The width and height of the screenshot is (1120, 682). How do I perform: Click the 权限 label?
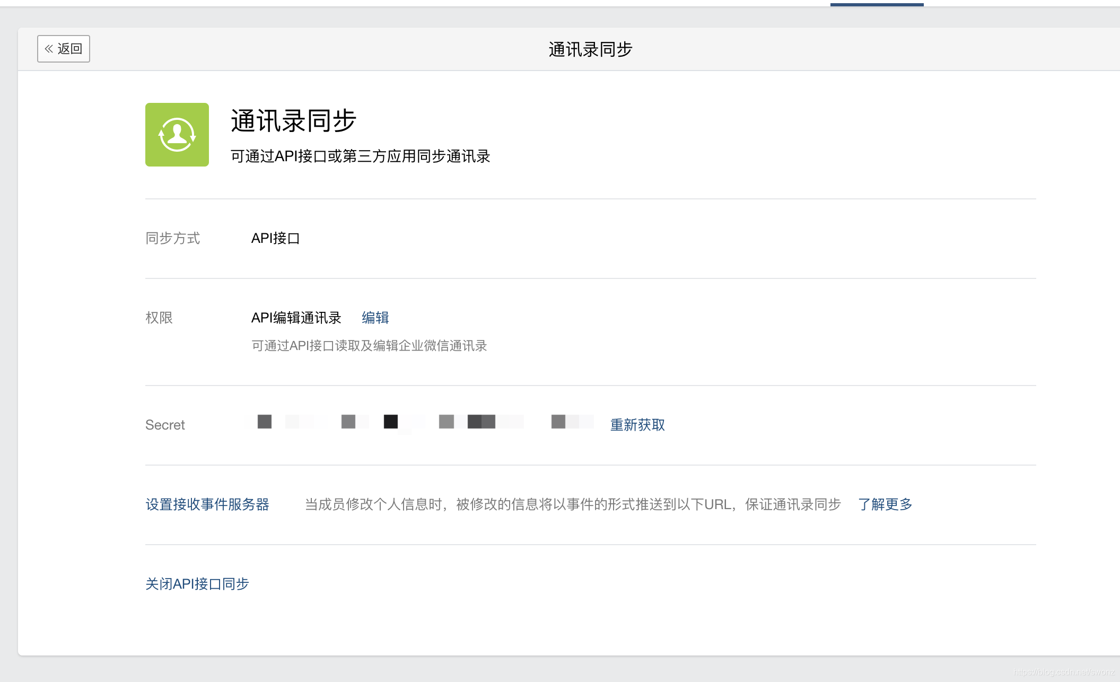click(x=159, y=318)
